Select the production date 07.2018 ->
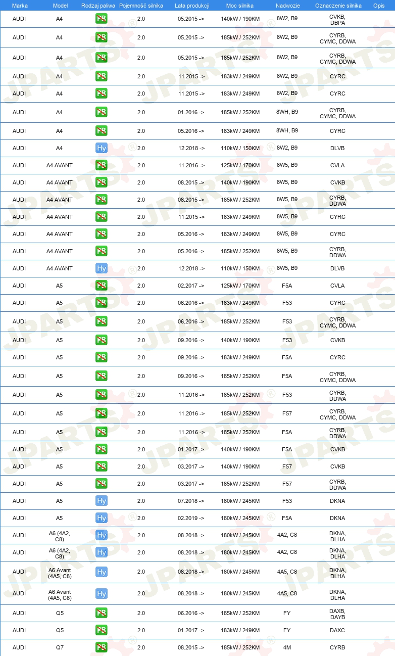 191,501
